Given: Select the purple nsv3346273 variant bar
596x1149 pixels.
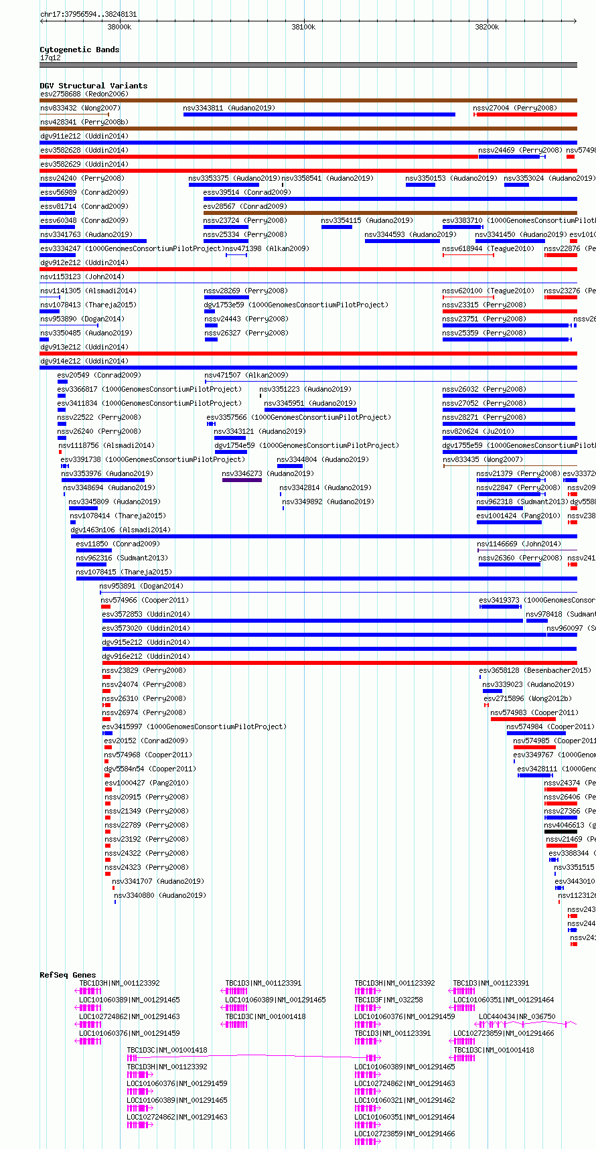Looking at the screenshot, I should pos(242,480).
